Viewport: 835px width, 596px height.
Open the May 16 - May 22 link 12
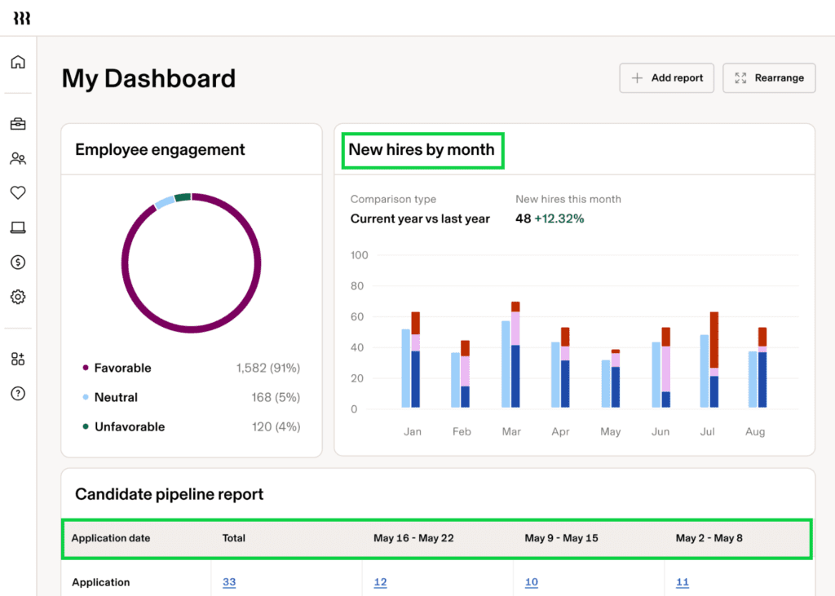380,582
